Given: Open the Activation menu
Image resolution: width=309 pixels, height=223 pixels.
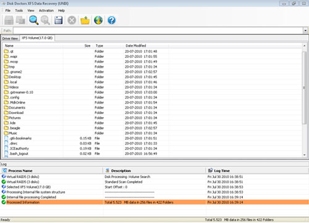Looking at the screenshot, I should click(46, 10).
